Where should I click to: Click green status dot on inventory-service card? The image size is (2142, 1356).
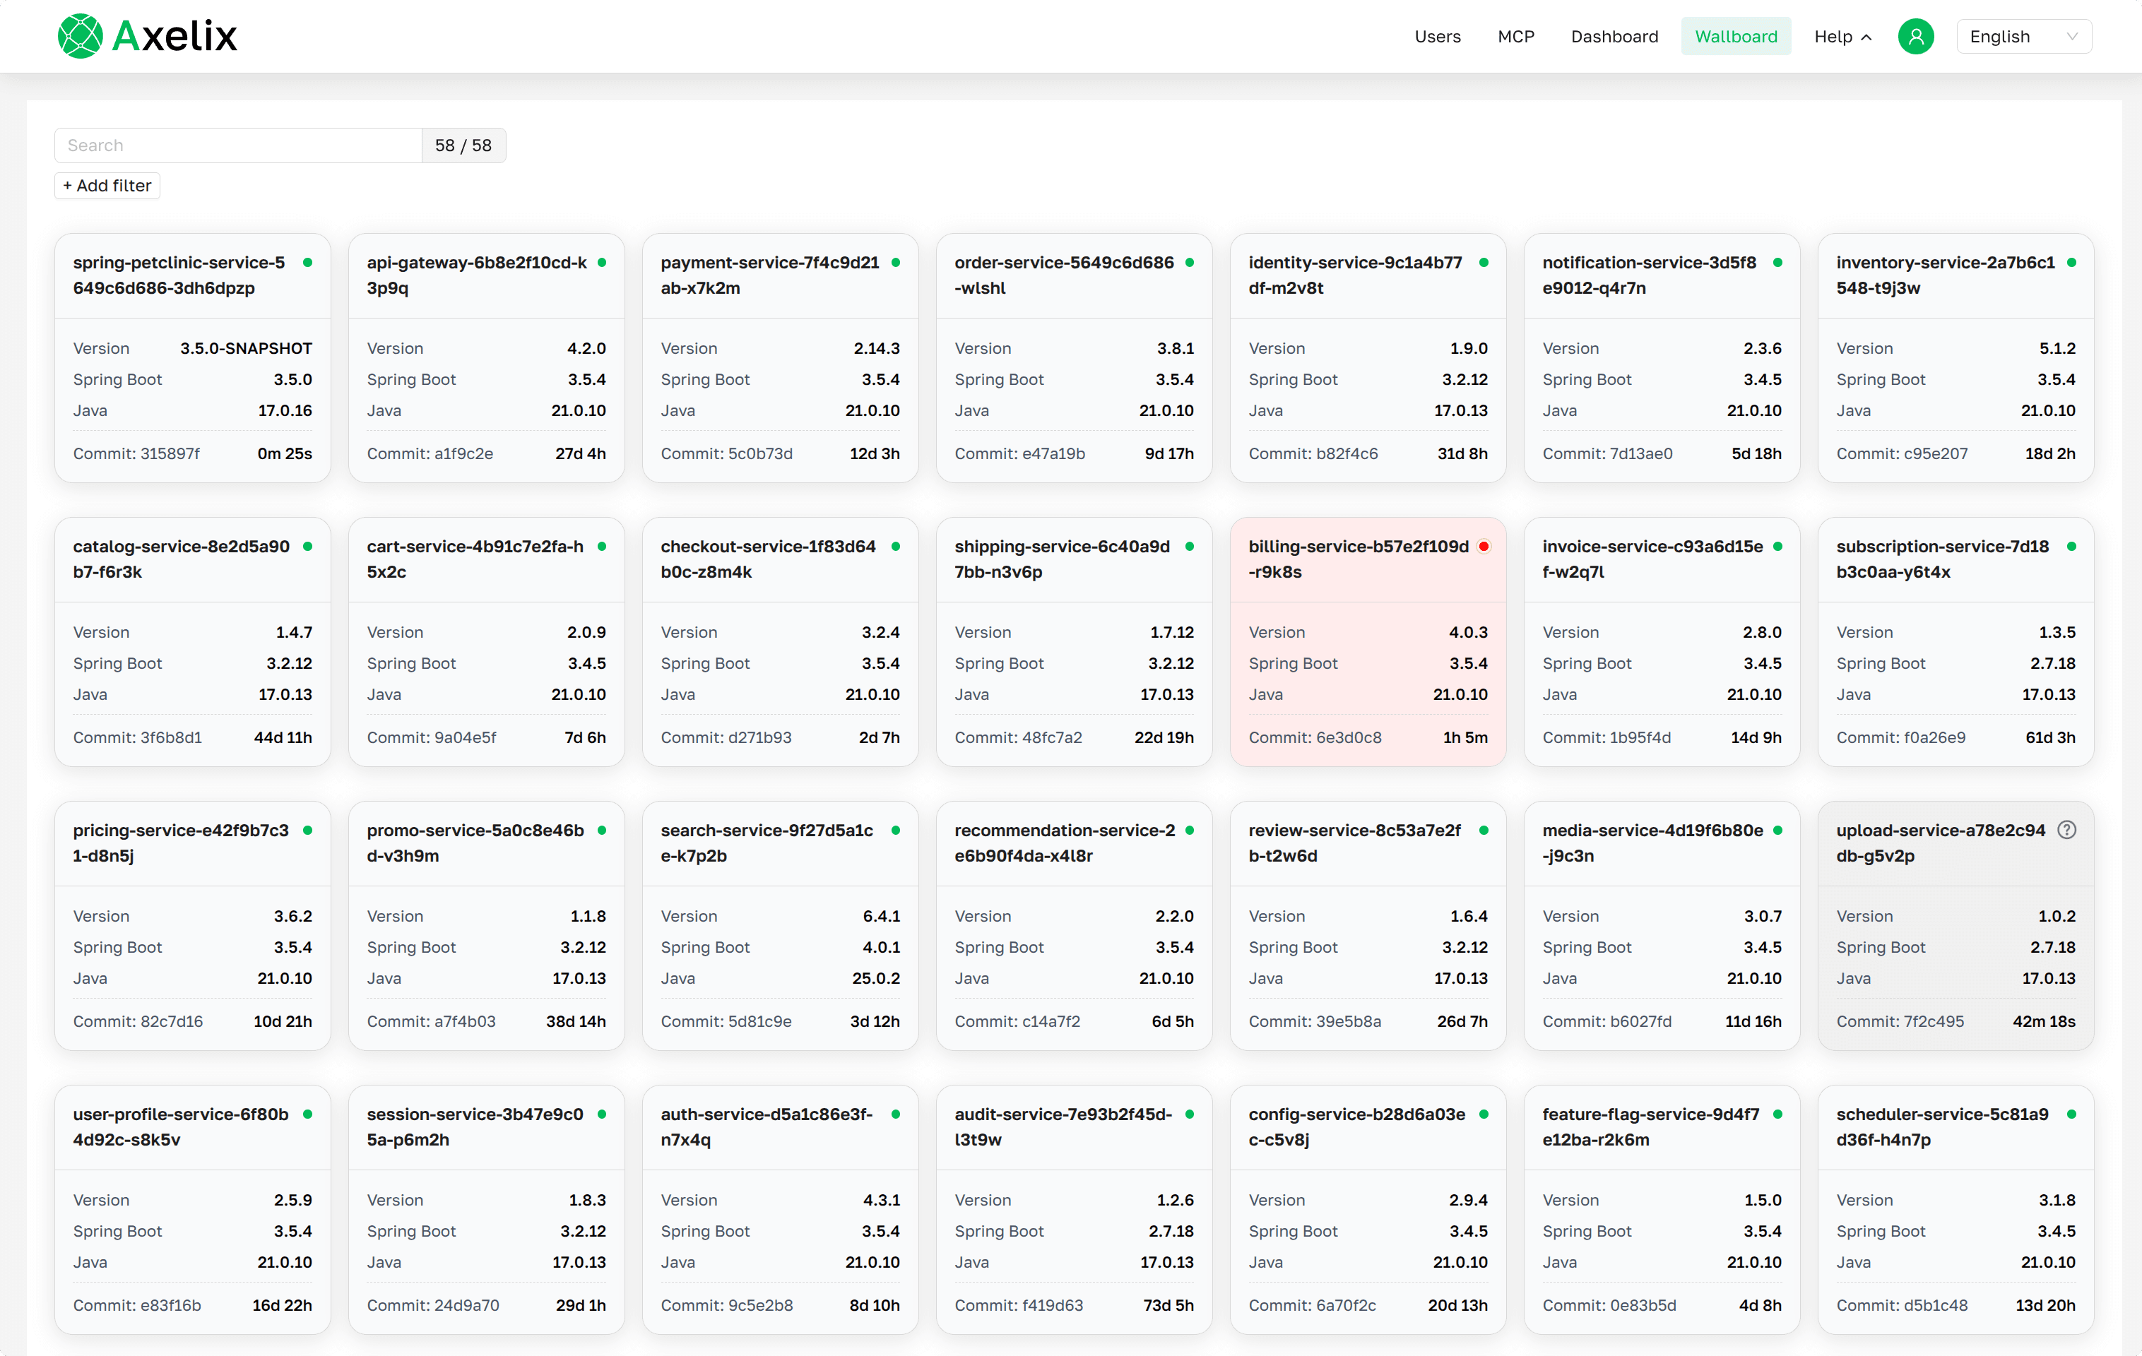[x=2071, y=263]
